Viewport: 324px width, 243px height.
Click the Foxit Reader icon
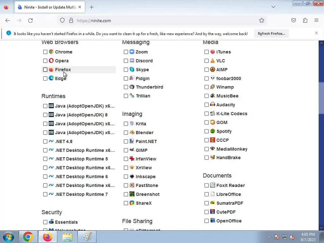click(x=212, y=185)
